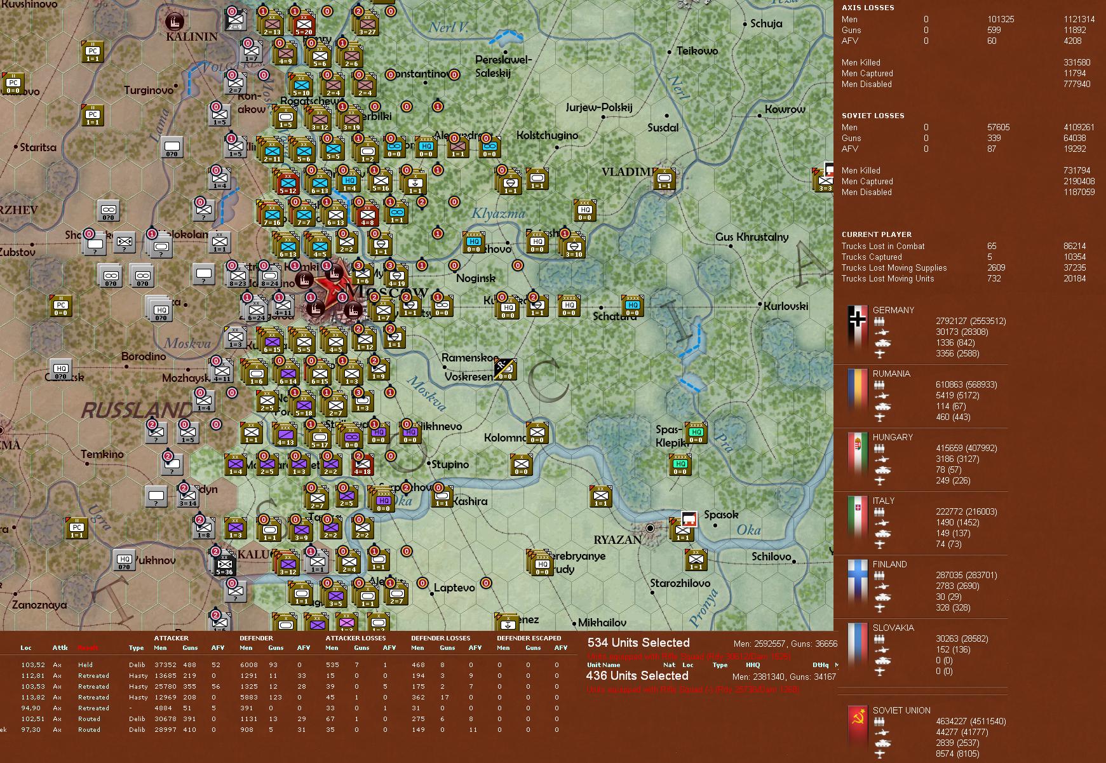Click the Type column header
Viewport: 1106px width, 763px height.
pyautogui.click(x=136, y=648)
